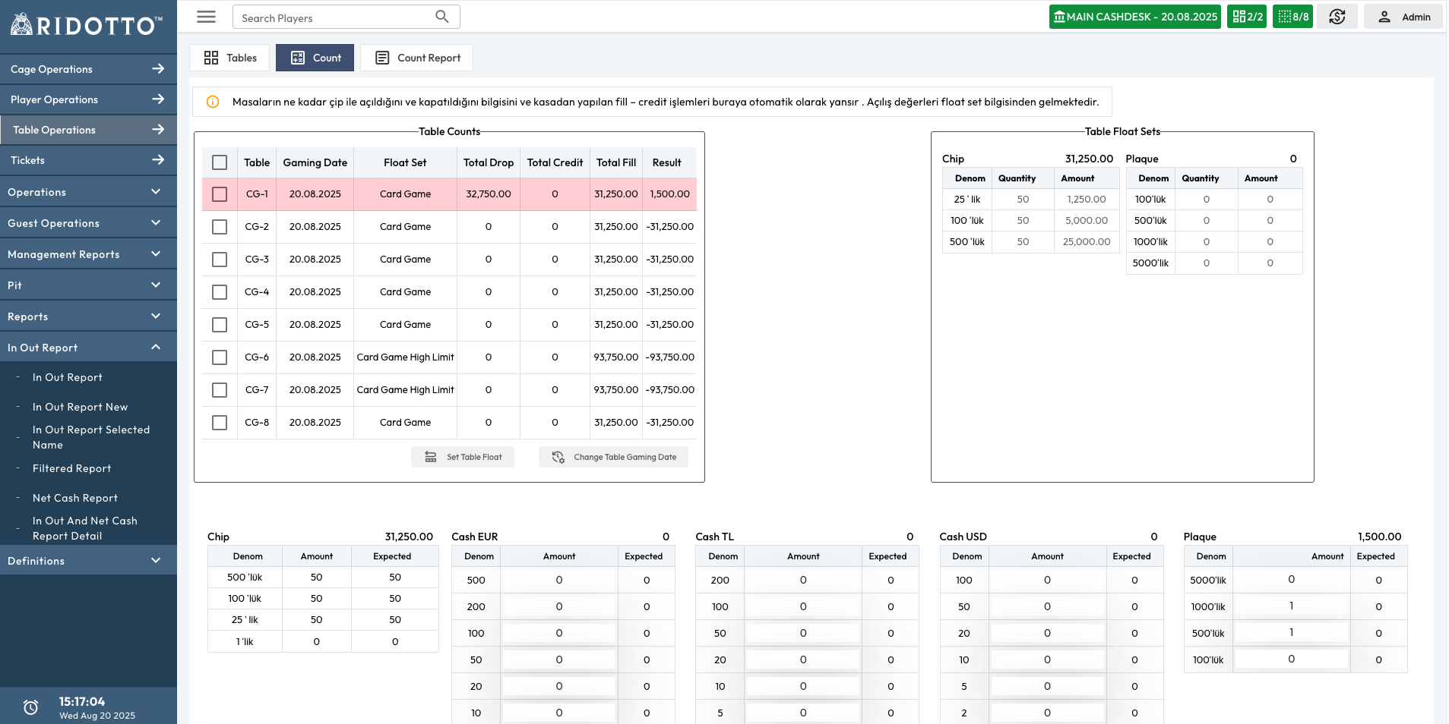Expand the Management Reports section
This screenshot has width=1449, height=724.
tap(88, 254)
